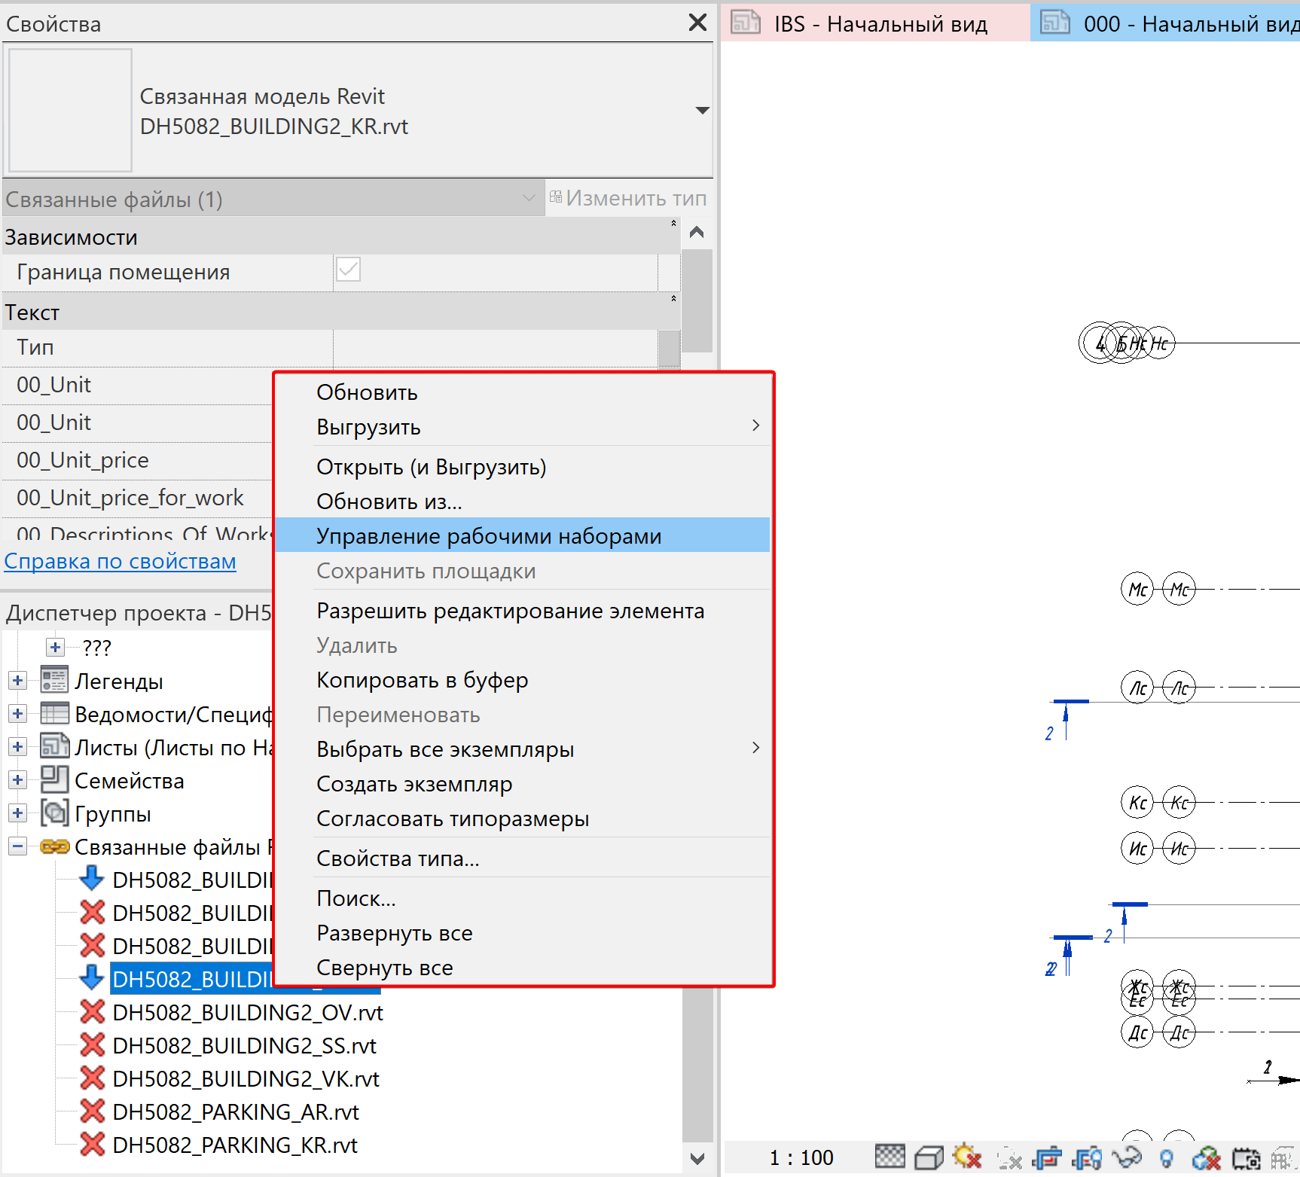1300x1177 pixels.
Task: Open Visual Style cube icon in view bar
Action: click(929, 1157)
